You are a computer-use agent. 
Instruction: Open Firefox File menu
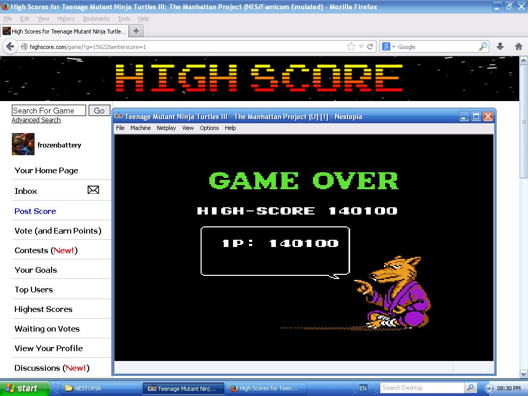(8, 19)
